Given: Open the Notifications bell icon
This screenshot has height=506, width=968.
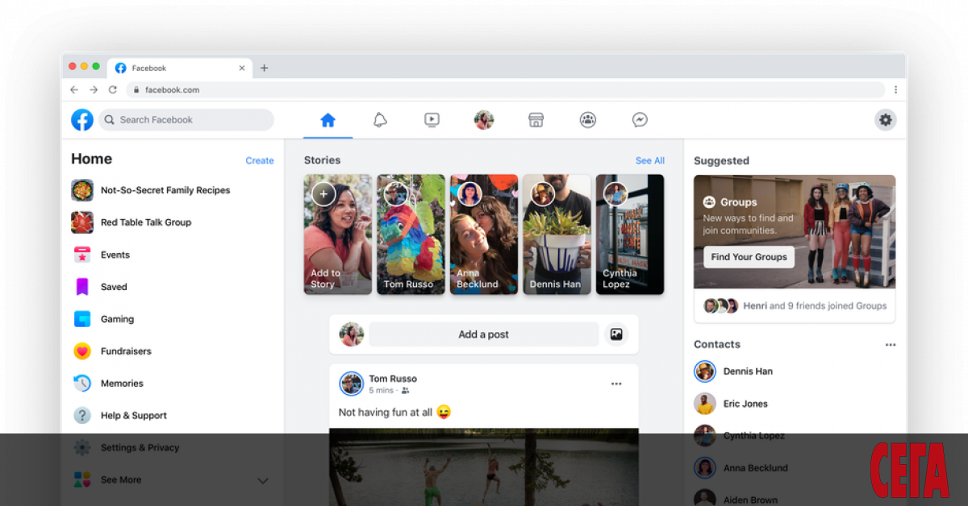Looking at the screenshot, I should tap(380, 120).
